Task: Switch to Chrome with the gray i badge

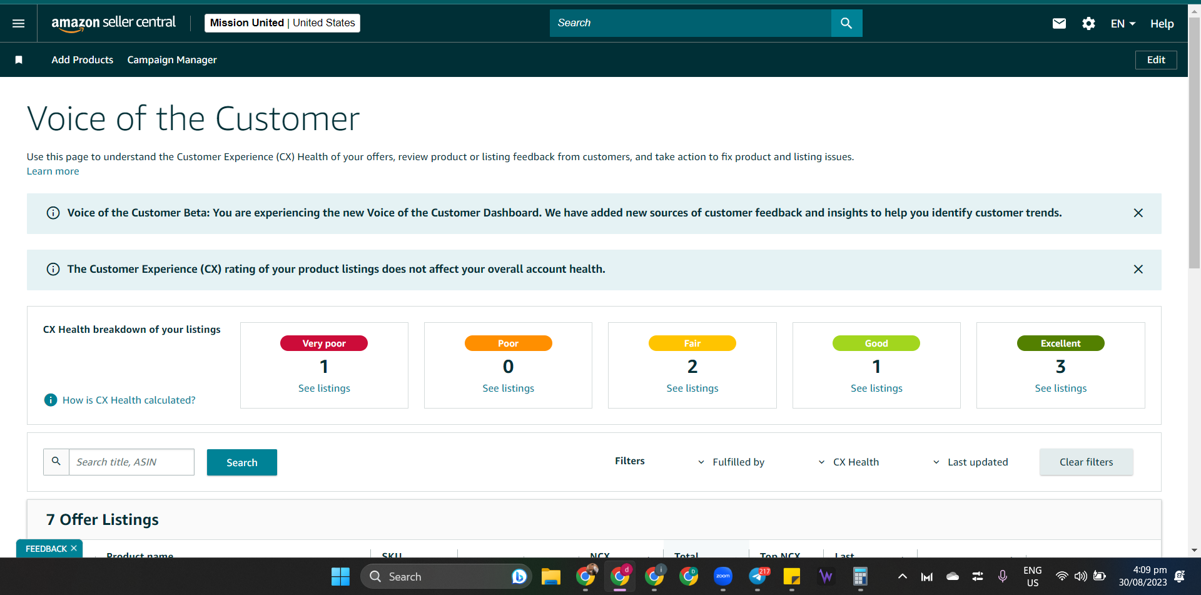Action: [x=655, y=576]
